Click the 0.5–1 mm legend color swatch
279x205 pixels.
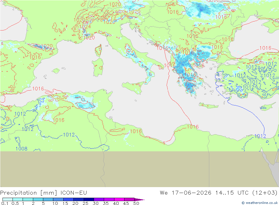18,199
